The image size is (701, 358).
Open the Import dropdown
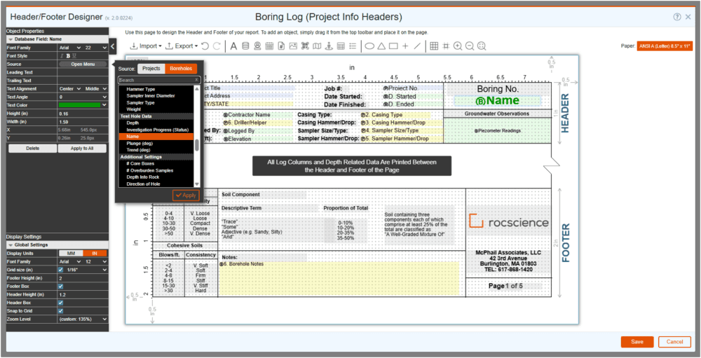pos(145,46)
